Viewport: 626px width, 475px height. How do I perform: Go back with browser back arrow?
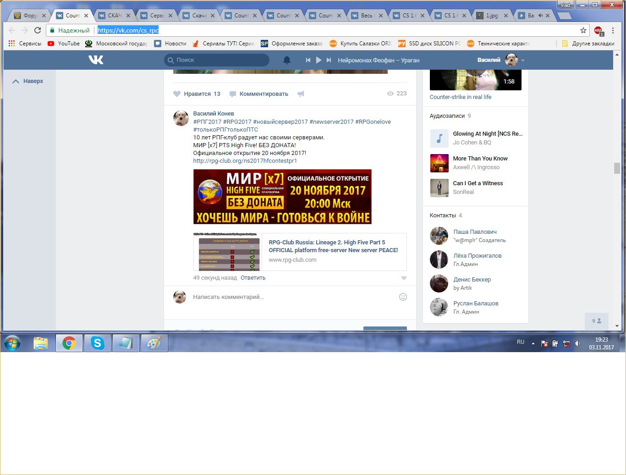(x=12, y=30)
